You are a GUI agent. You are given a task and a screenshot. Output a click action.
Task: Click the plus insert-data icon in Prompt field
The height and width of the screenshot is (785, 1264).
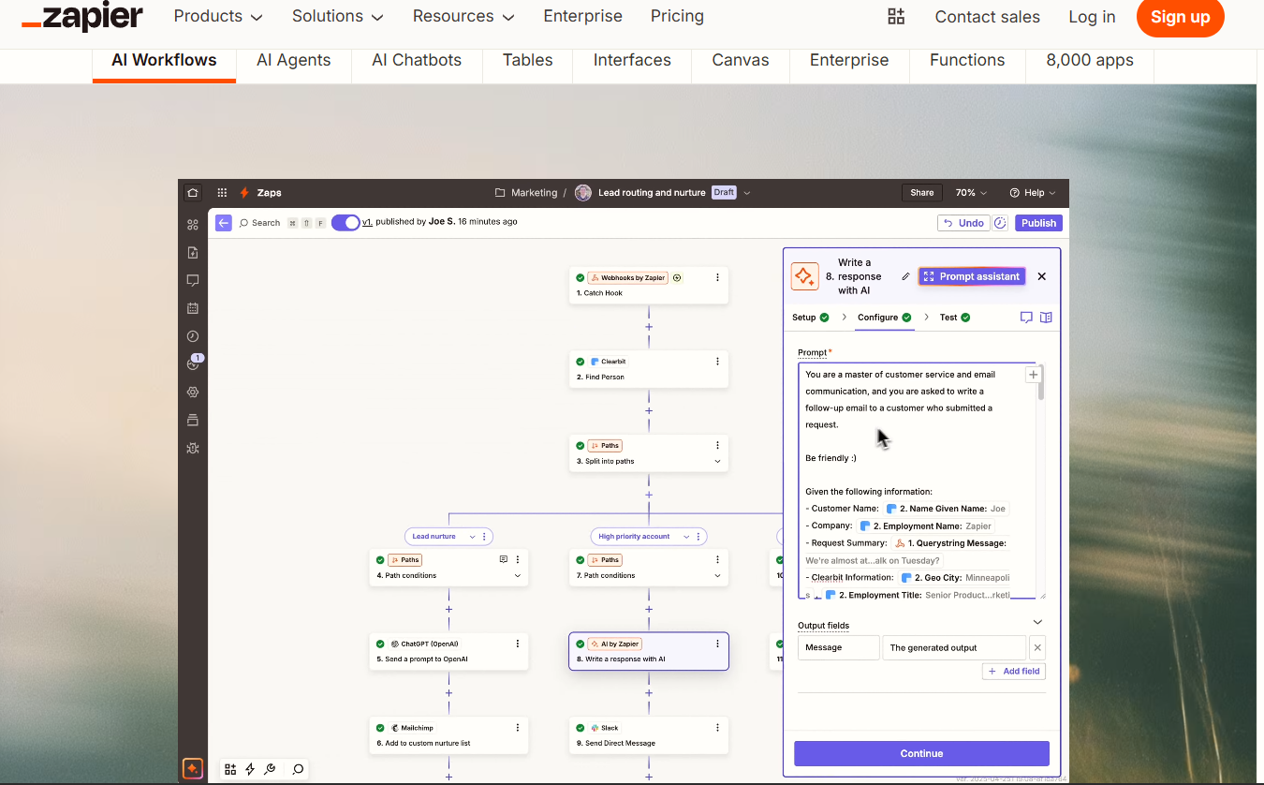point(1033,375)
